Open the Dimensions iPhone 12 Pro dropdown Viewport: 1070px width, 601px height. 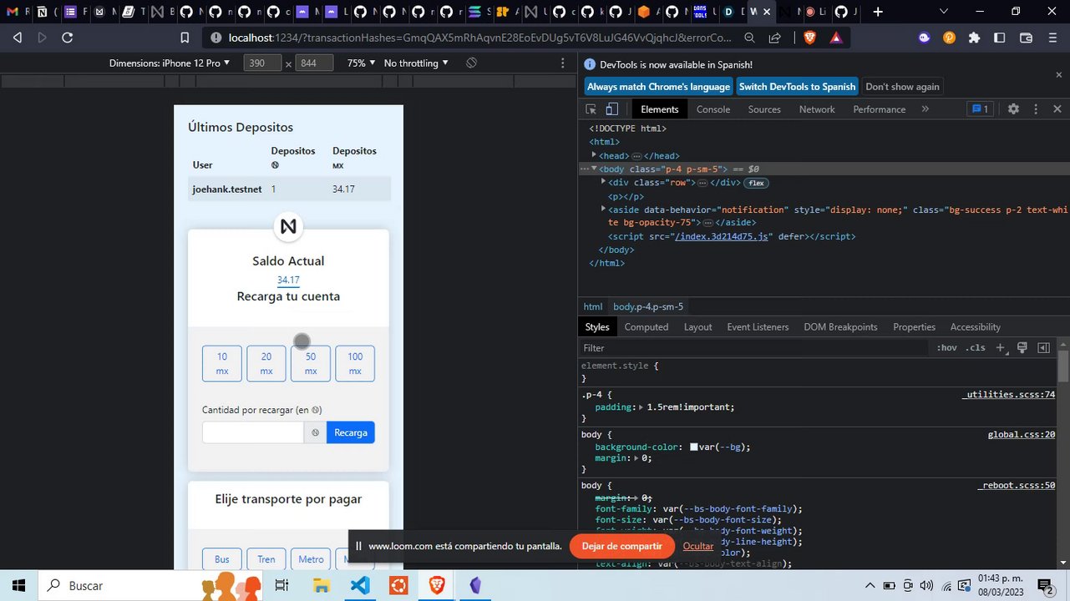click(x=170, y=63)
